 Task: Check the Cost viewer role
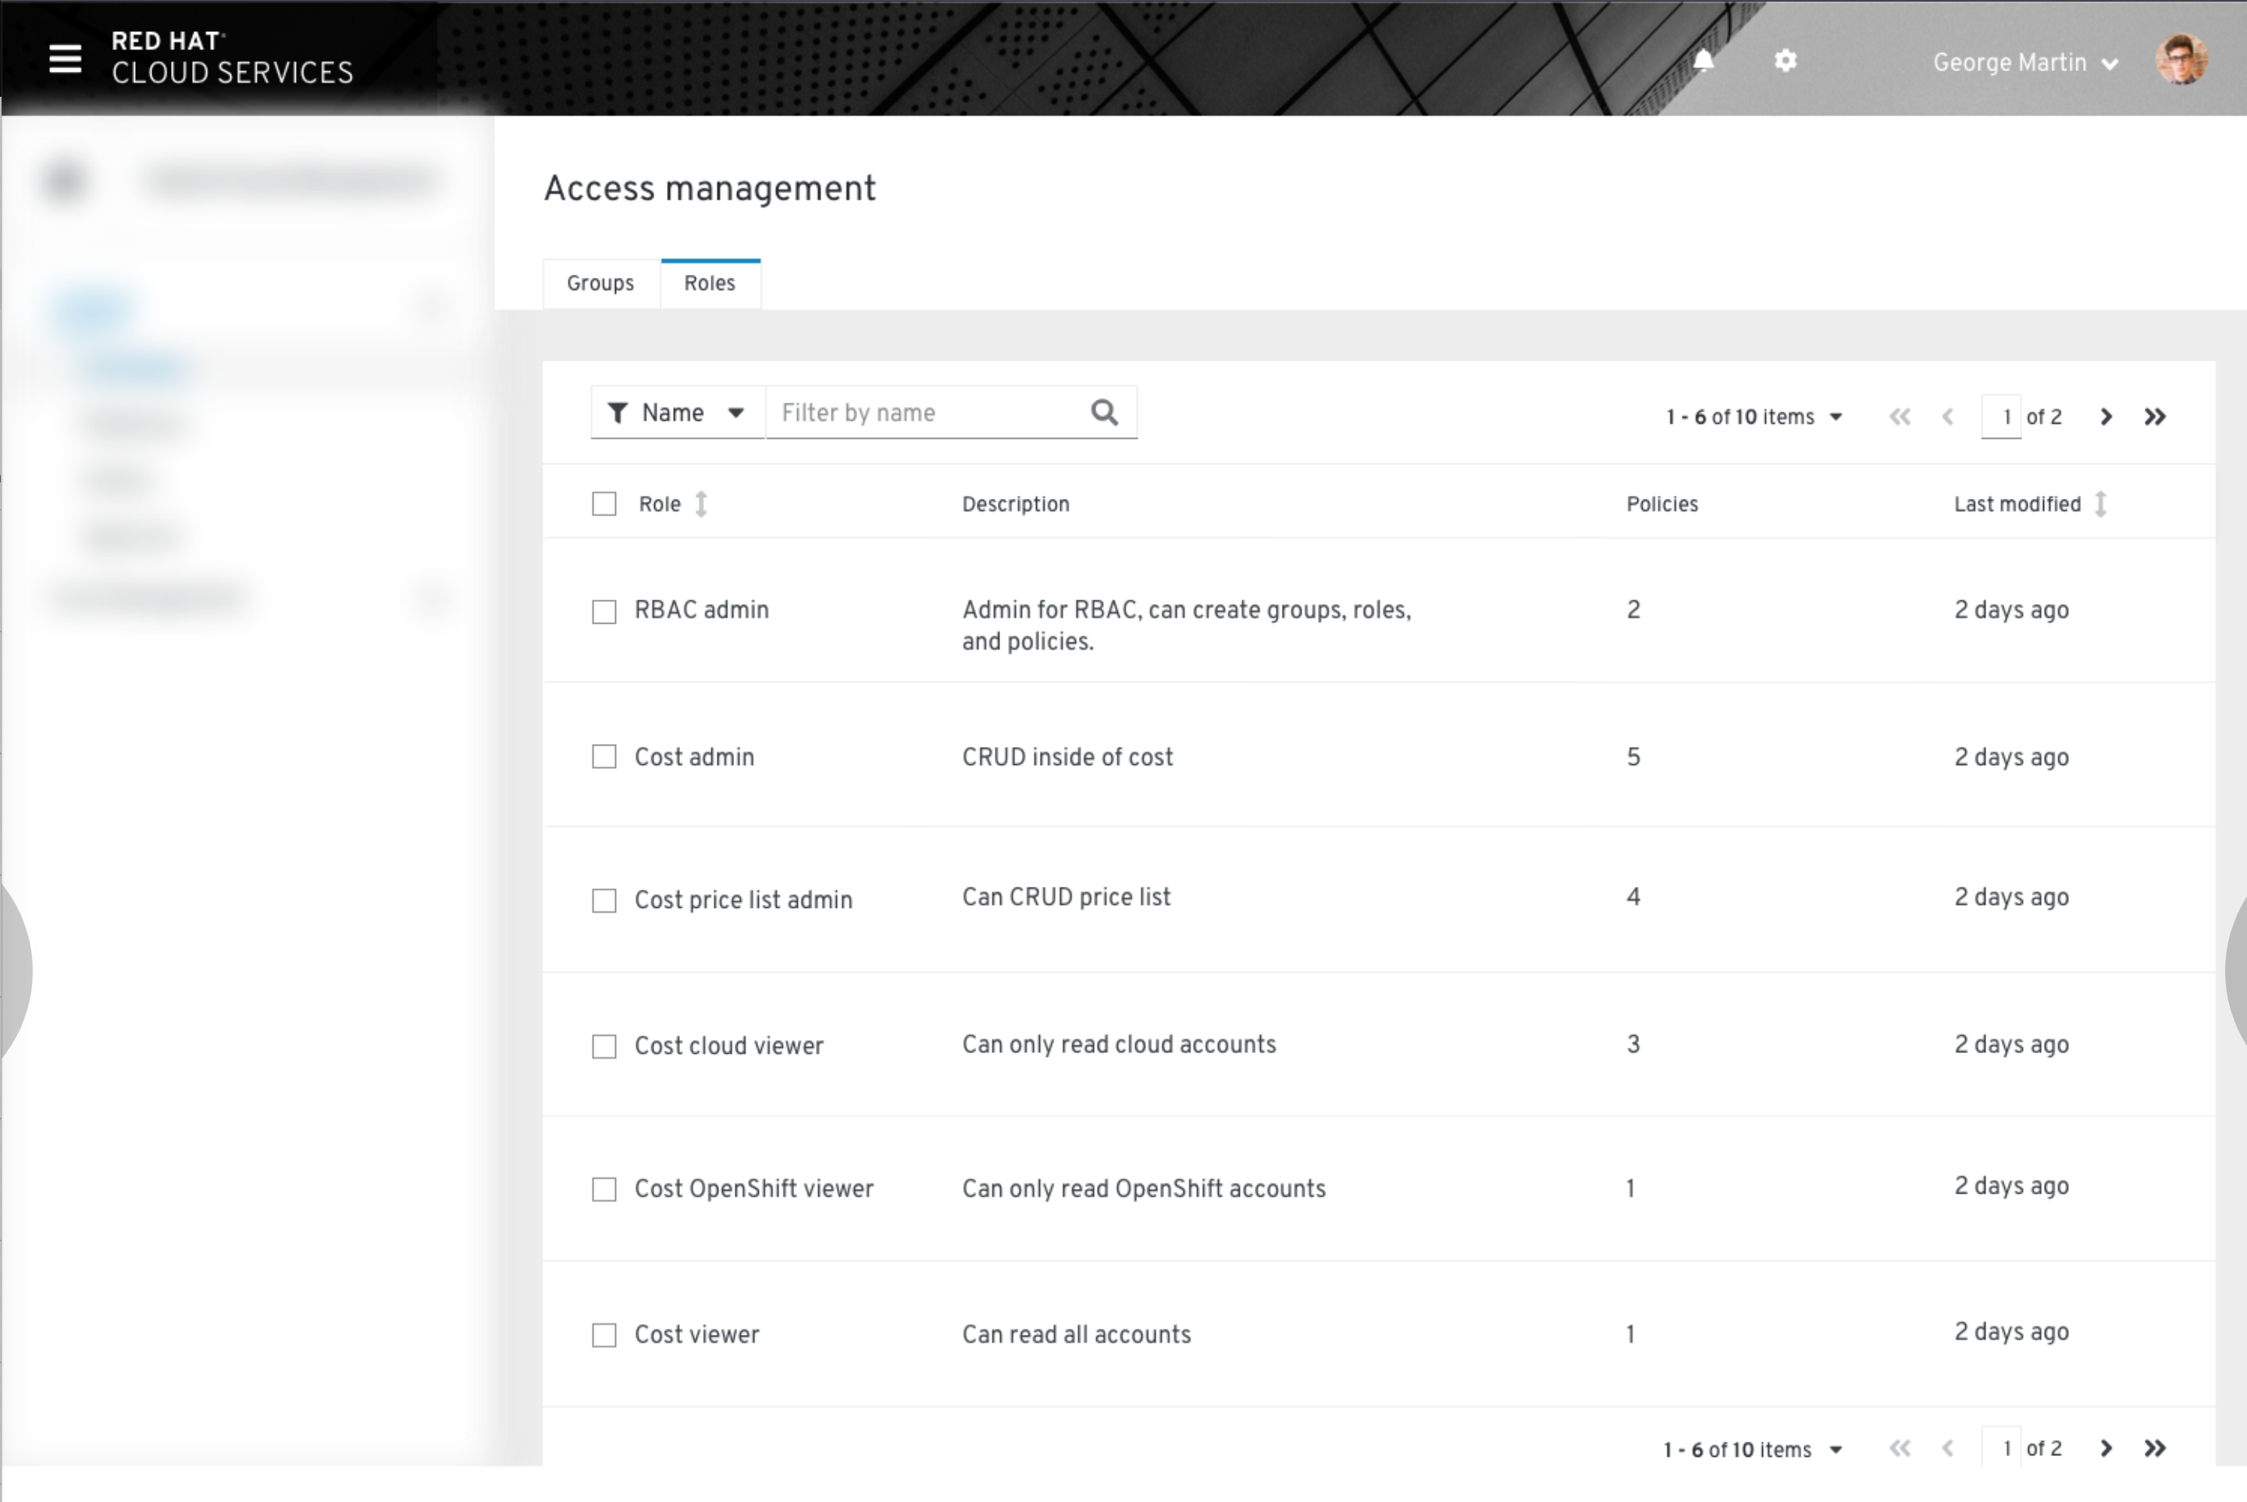604,1333
